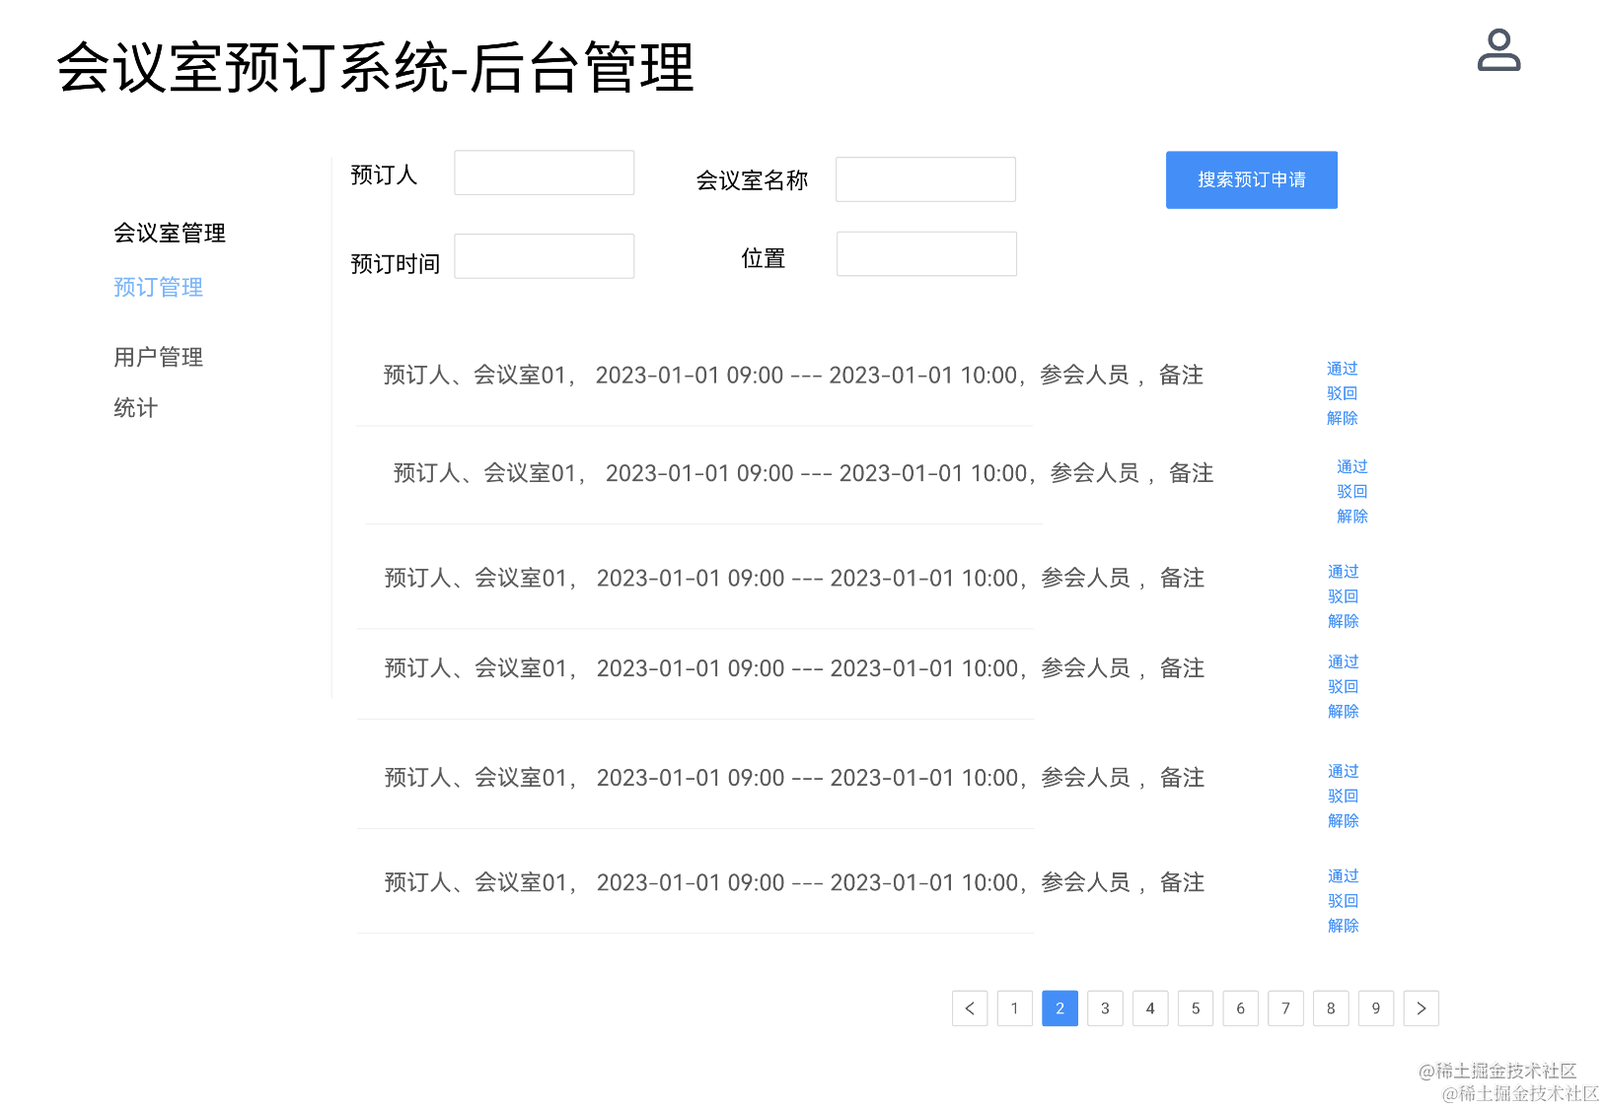Click 驳回 for the fifth booking row
Viewport: 1606px width, 1110px height.
point(1344,796)
